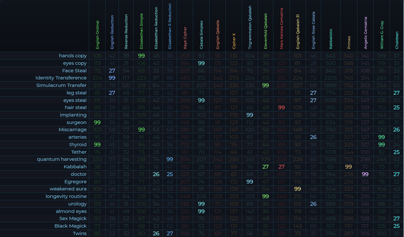
Task: Select the 'Miscarriage' phrase label
Action: (72, 130)
